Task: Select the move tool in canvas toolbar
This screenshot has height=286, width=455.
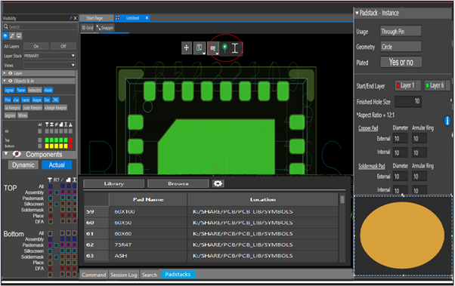Action: click(186, 48)
